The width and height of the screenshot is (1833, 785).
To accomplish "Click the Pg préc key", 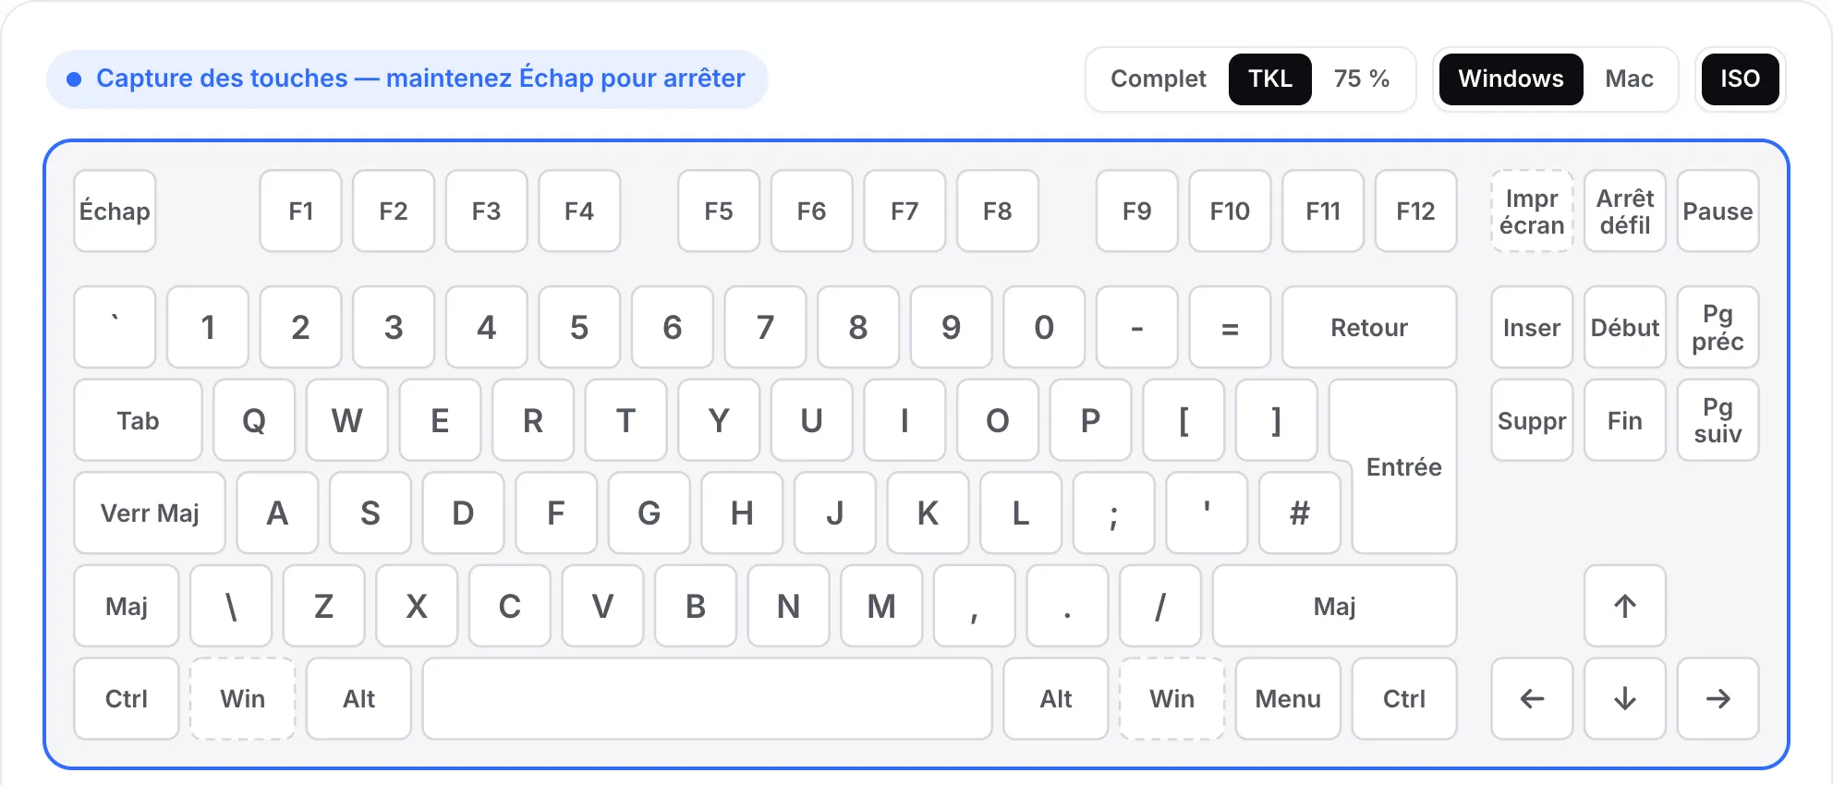I will coord(1718,327).
